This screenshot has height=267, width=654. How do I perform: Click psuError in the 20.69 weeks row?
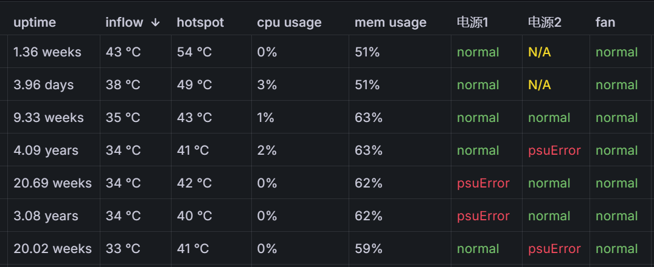(483, 183)
